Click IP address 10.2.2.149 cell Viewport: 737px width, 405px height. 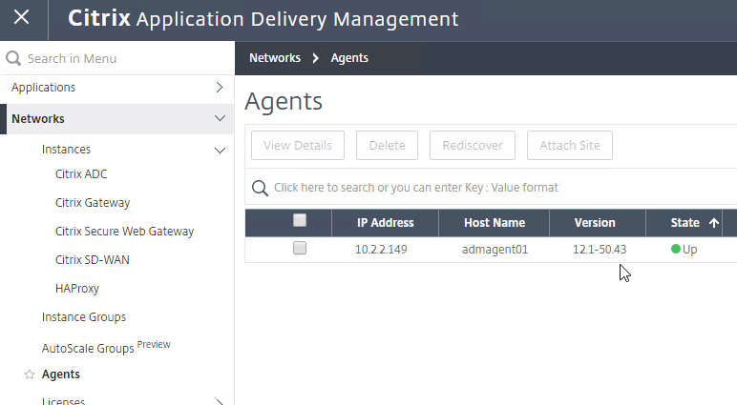(x=381, y=250)
